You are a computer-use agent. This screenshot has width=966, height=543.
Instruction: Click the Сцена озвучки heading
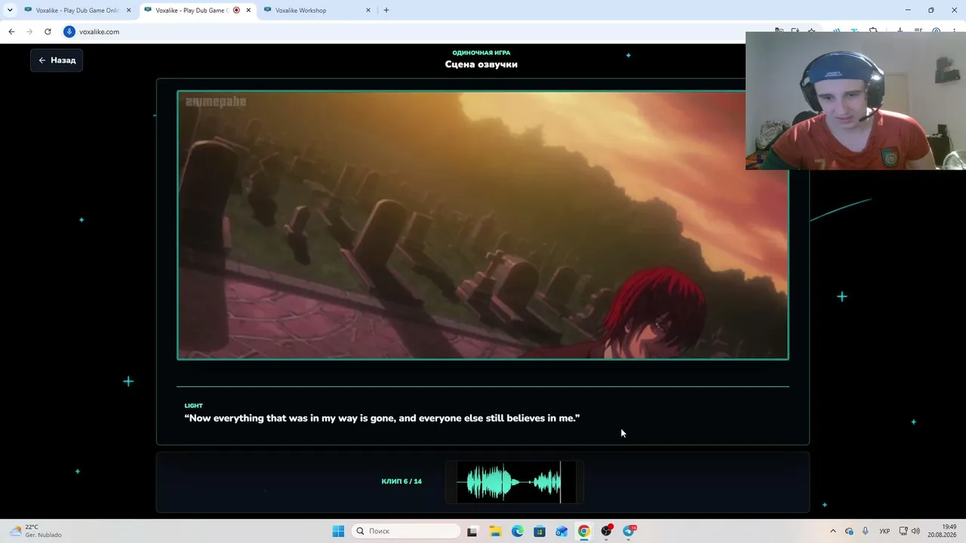pos(481,64)
